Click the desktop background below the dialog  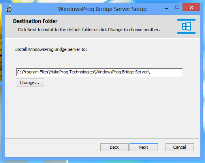click(x=102, y=161)
